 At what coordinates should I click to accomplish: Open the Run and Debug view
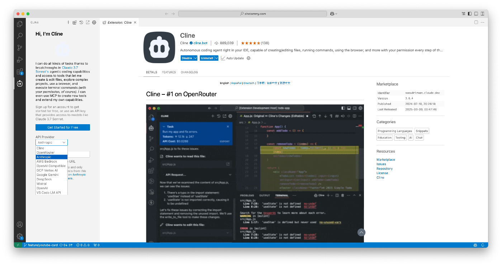[x=20, y=60]
